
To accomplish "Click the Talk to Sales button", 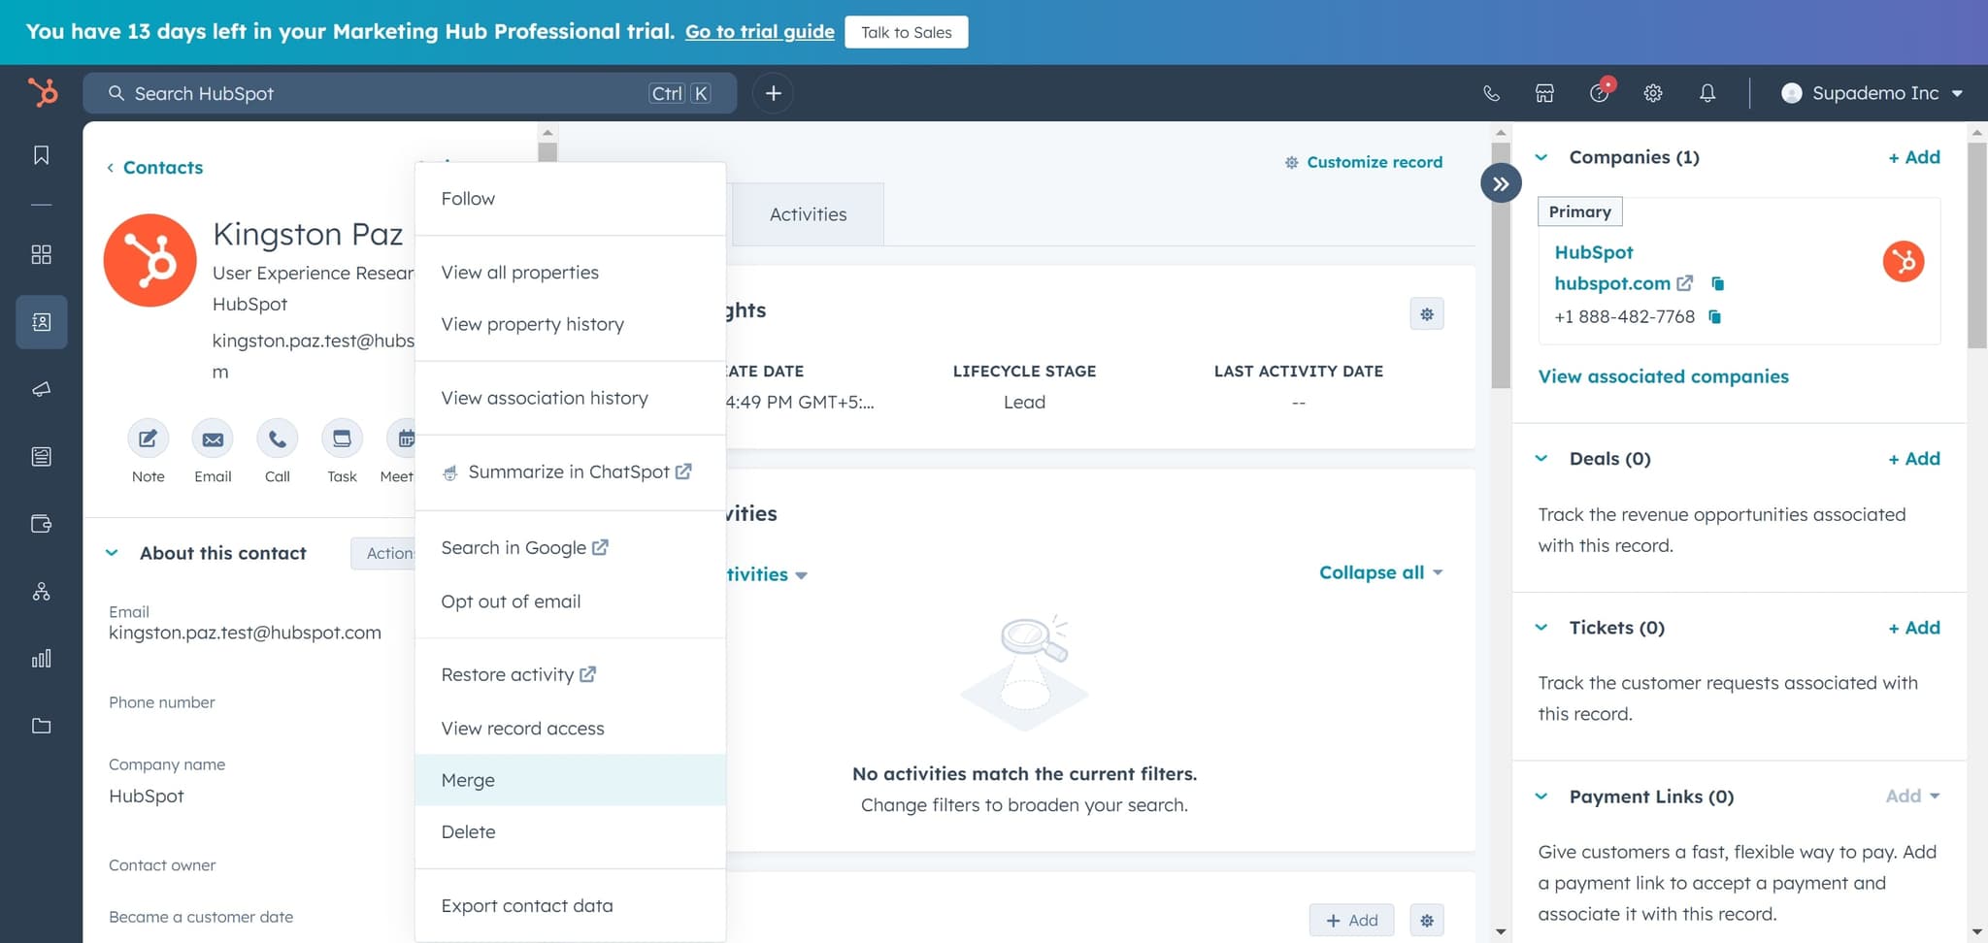I will (906, 32).
